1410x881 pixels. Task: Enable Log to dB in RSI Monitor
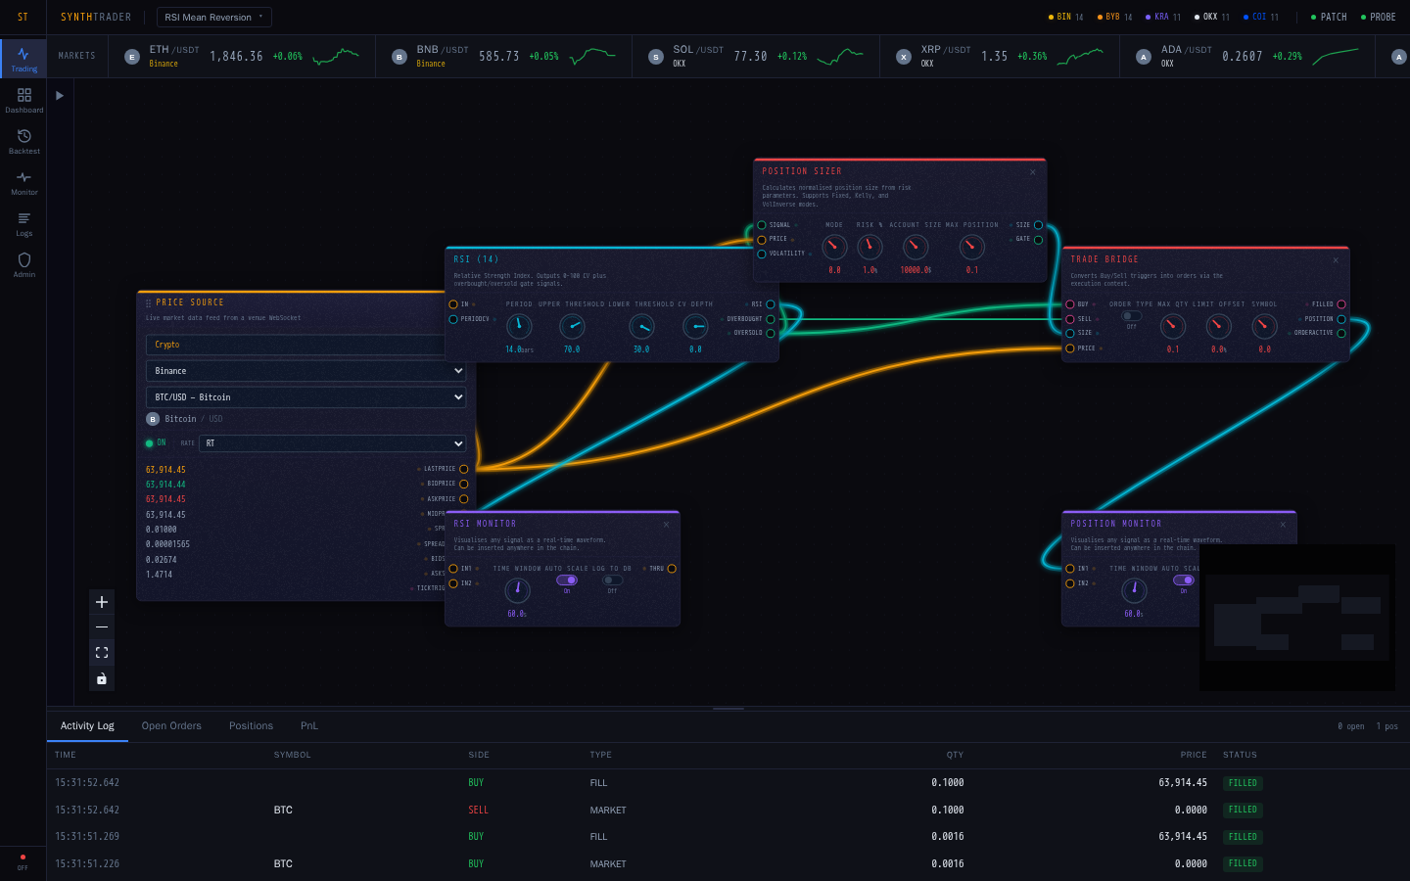point(613,580)
